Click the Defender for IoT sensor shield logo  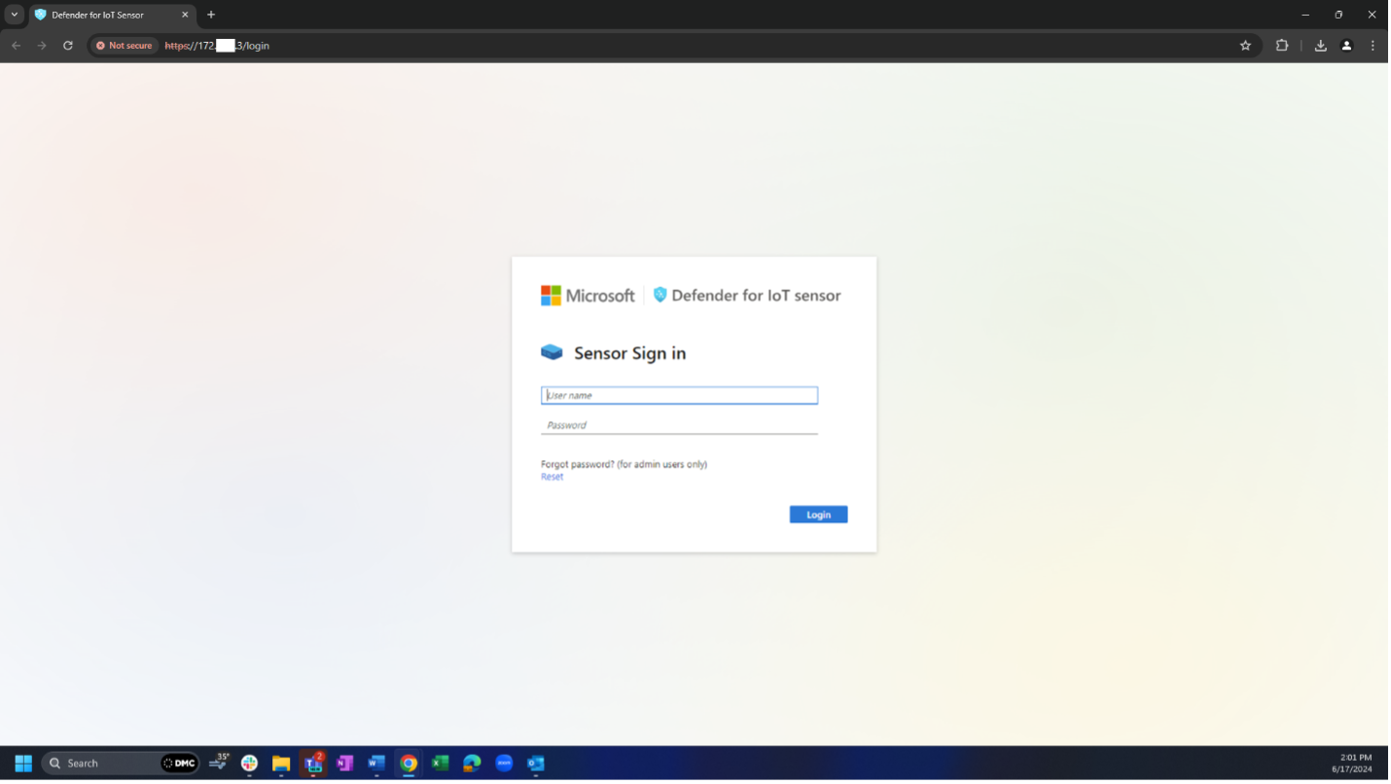coord(660,295)
